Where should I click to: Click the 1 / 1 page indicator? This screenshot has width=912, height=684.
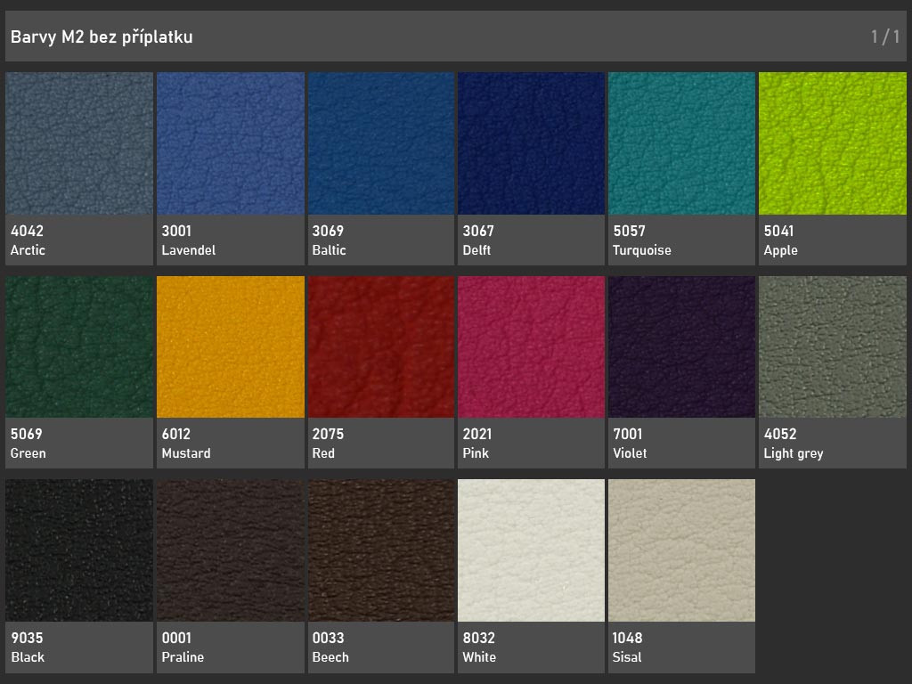click(x=884, y=37)
